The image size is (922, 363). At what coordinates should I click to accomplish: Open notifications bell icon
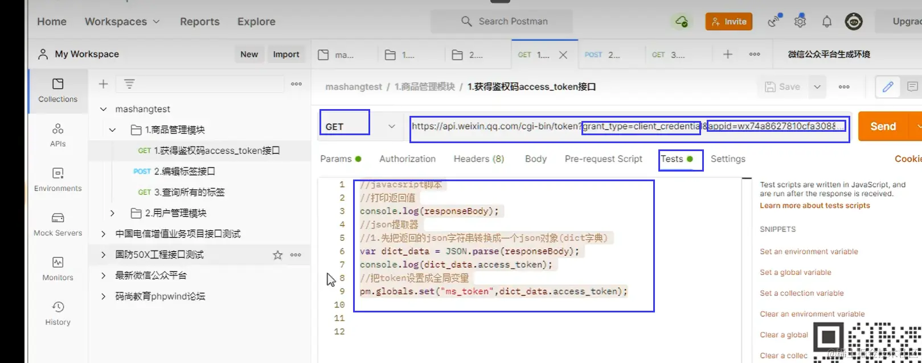(827, 22)
